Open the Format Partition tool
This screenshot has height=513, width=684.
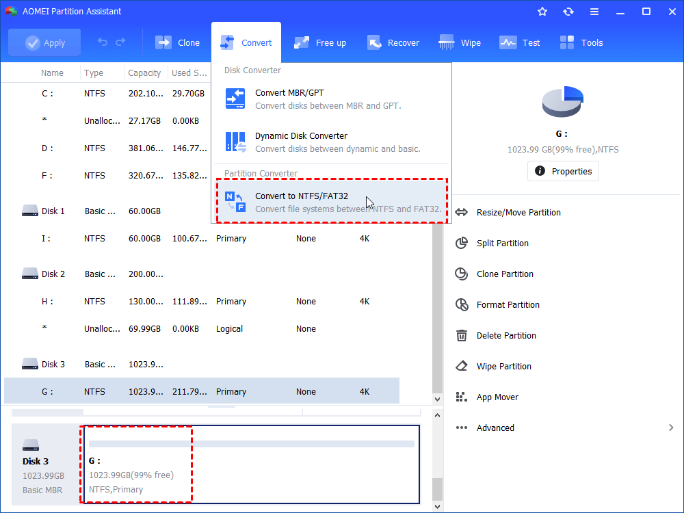[x=509, y=304]
